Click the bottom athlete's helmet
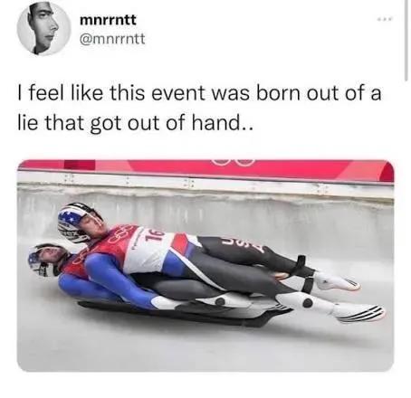411x398 pixels. pyautogui.click(x=43, y=261)
